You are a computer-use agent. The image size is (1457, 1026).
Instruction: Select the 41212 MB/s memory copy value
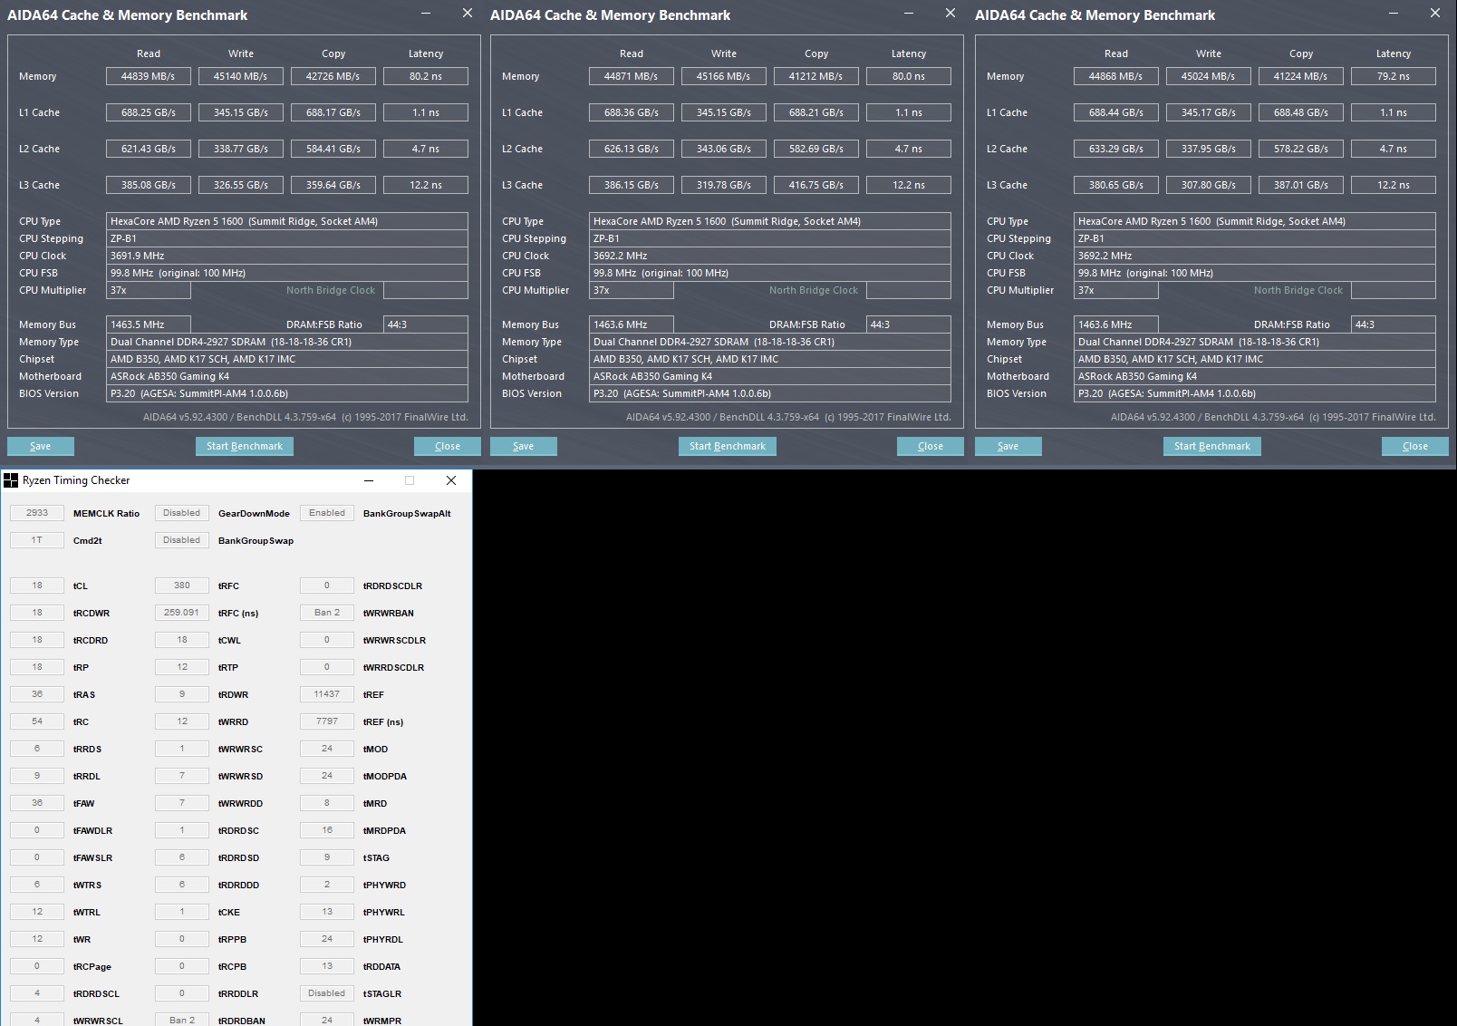816,76
